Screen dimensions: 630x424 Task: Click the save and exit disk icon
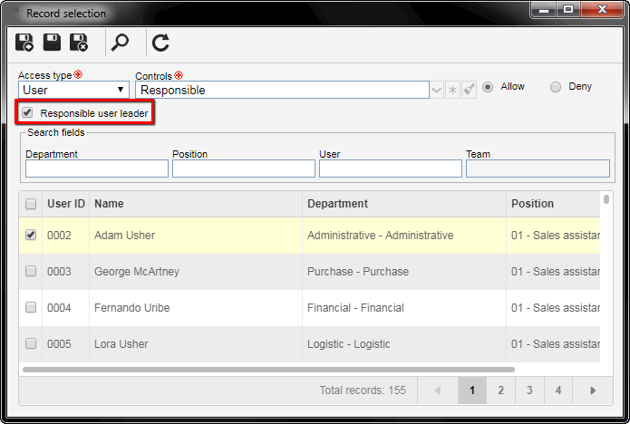79,43
